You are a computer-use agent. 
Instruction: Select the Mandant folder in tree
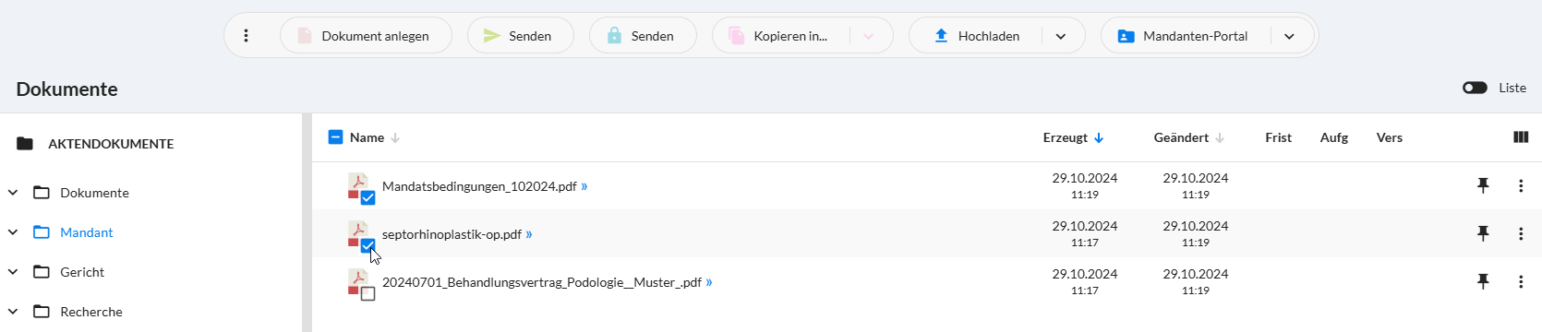86,232
